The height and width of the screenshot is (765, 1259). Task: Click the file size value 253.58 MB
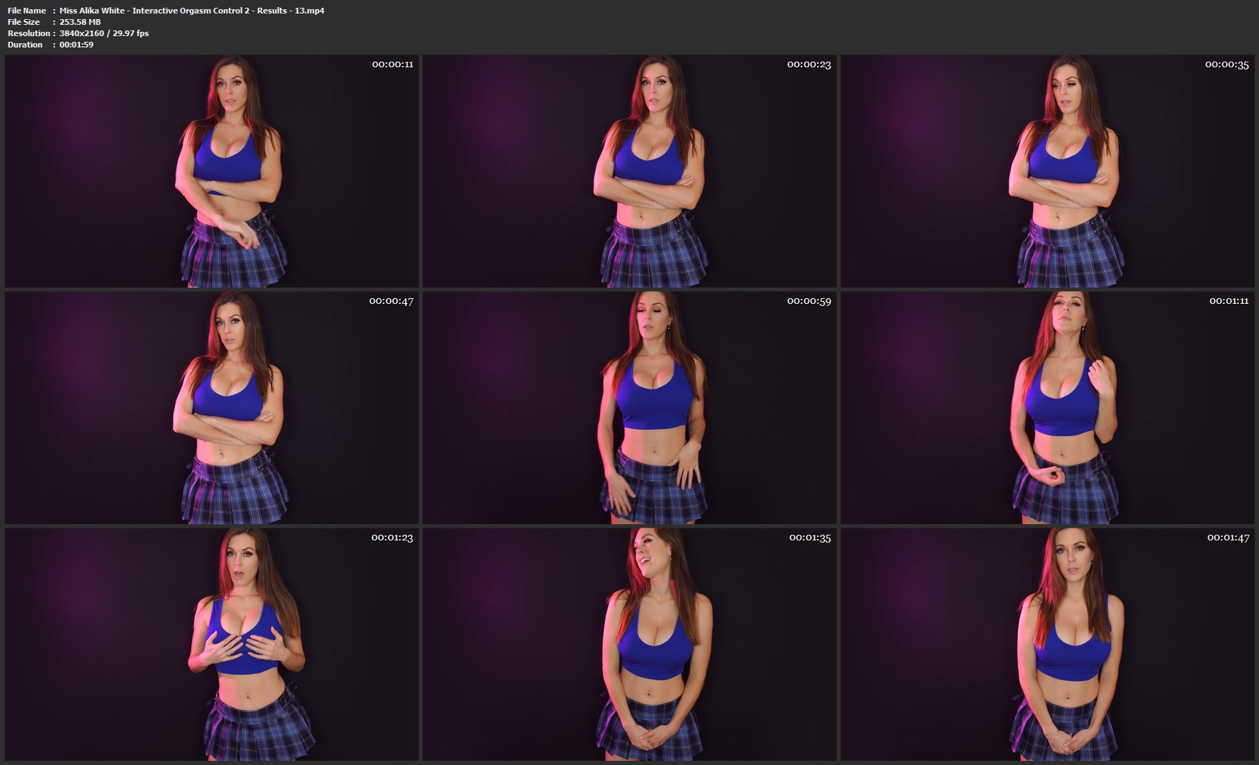point(80,22)
